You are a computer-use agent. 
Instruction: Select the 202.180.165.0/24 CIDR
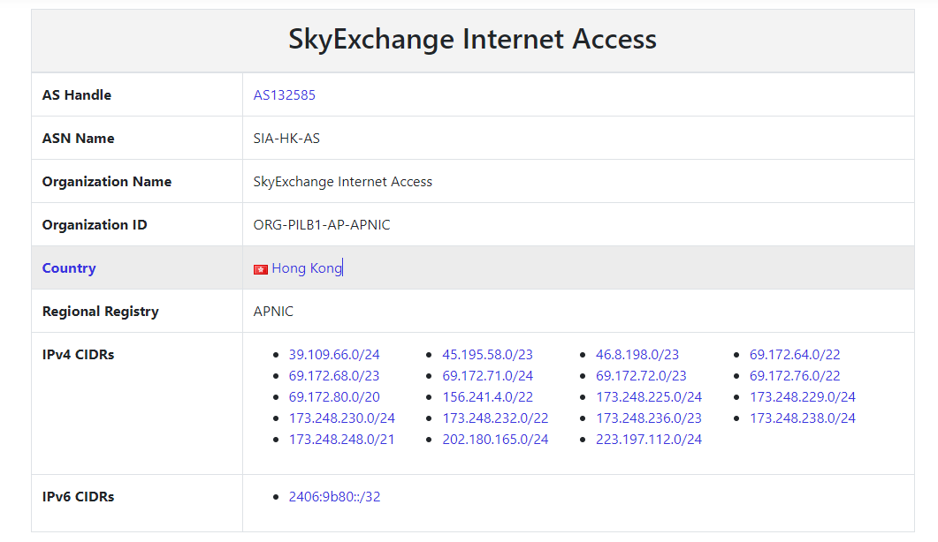click(495, 440)
